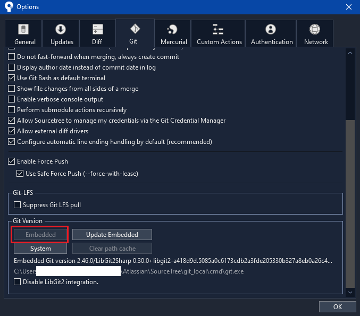
Task: Click the Update Embedded button
Action: click(x=112, y=234)
